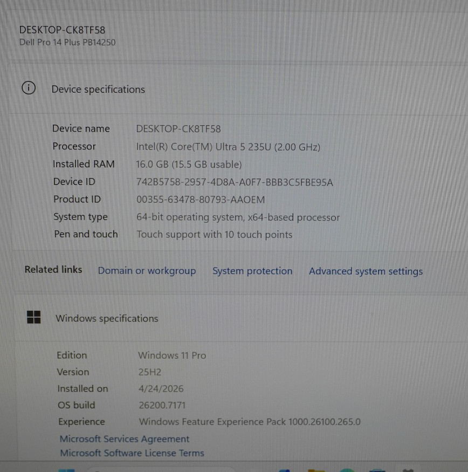Open the System protection link
Screen dimensions: 468x472
[252, 271]
